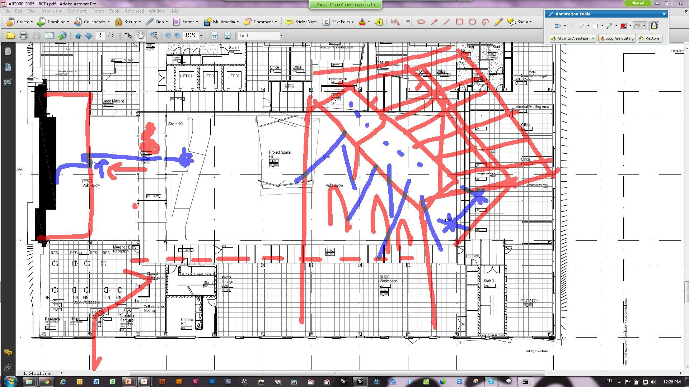689x387 pixels.
Task: Toggle the eraser tool in Annotation Tools
Action: click(x=637, y=26)
